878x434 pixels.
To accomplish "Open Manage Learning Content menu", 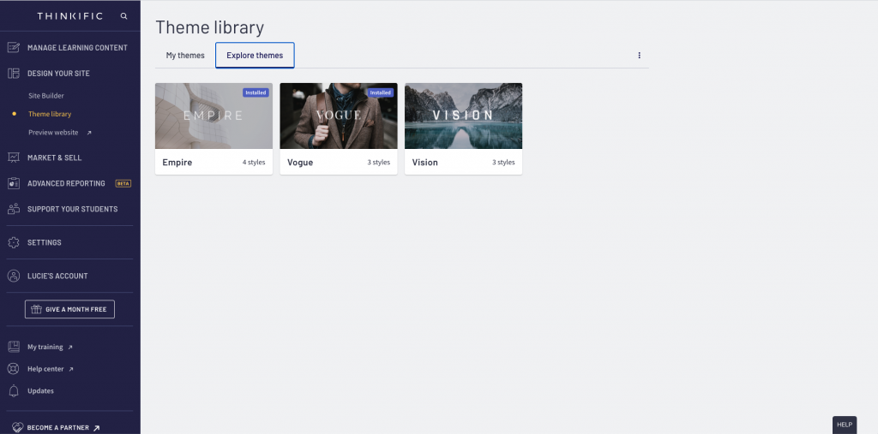I will [x=77, y=48].
